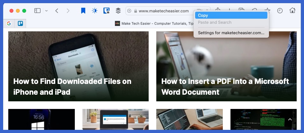Go back to the previous page
The height and width of the screenshot is (133, 304).
click(57, 11)
